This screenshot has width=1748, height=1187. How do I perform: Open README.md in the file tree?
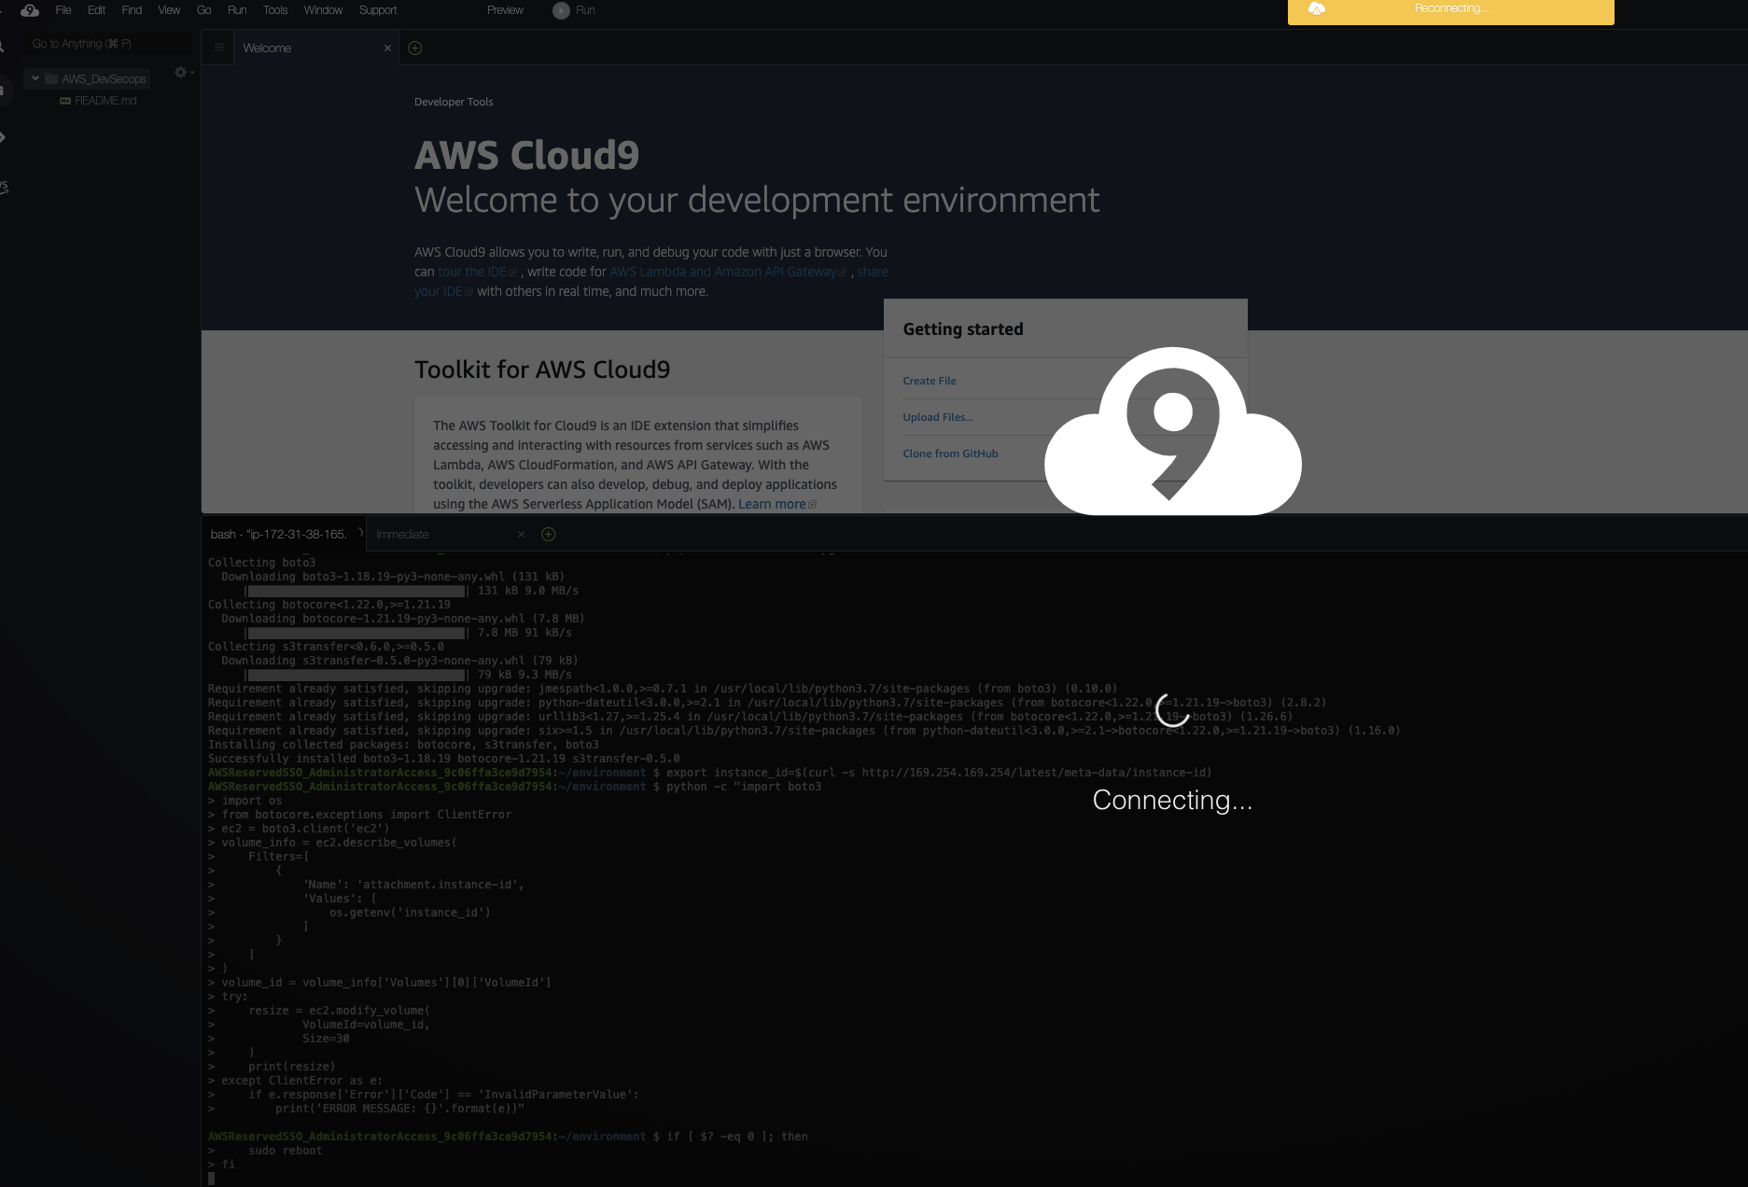coord(105,101)
